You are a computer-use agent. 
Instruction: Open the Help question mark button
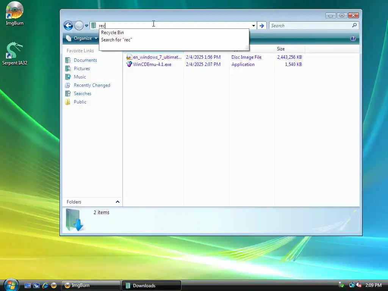click(353, 38)
